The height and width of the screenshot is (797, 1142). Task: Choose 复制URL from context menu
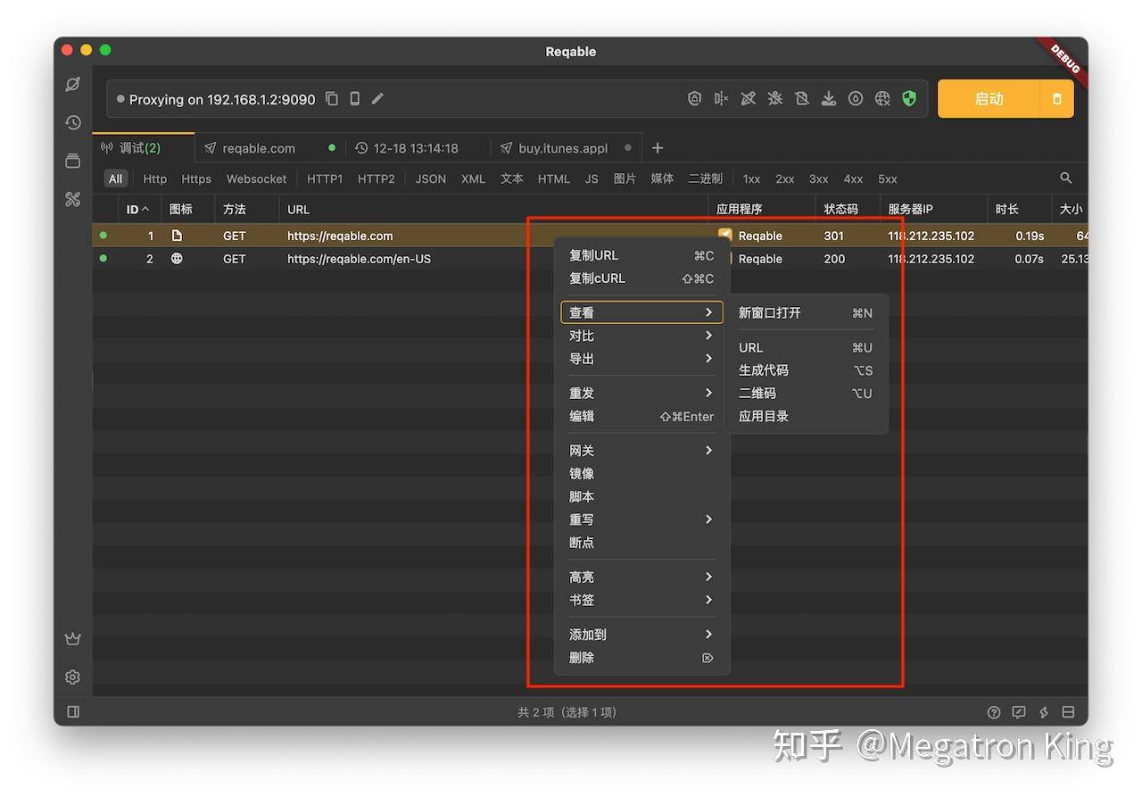[x=641, y=255]
